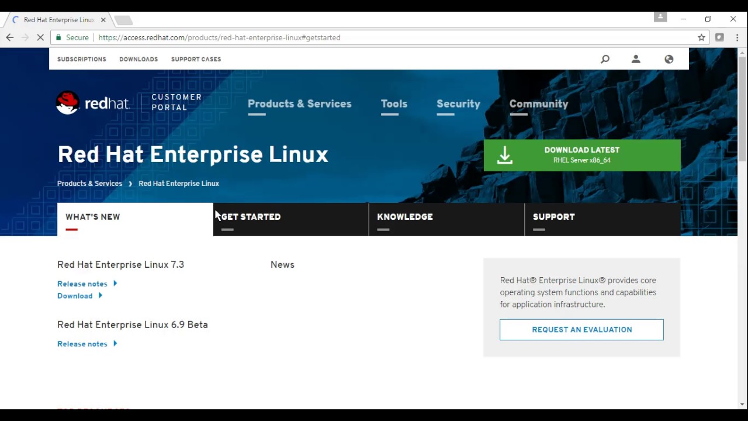Click the Red Hat logo
Image resolution: width=748 pixels, height=421 pixels.
click(x=92, y=103)
